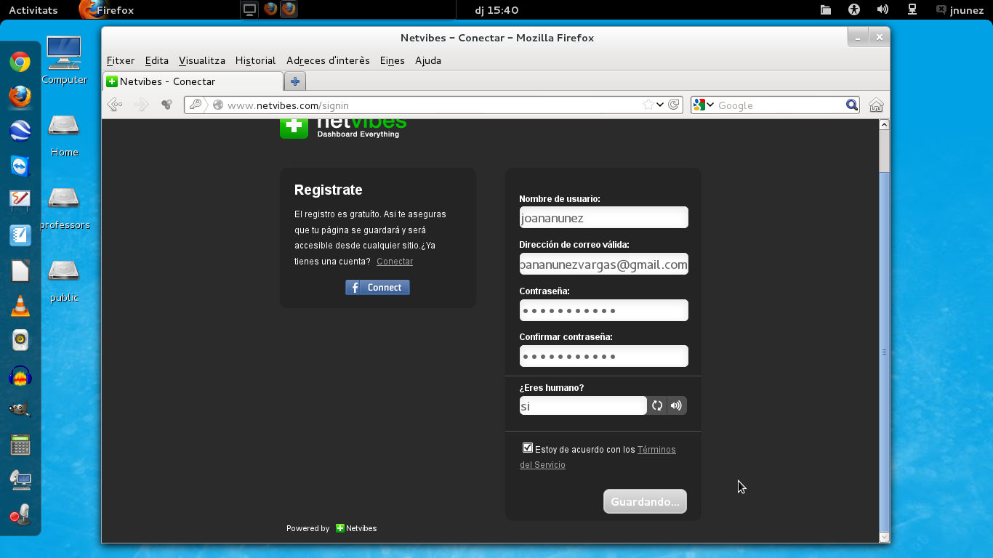Viewport: 993px width, 558px height.
Task: Open the Términos del Servicio link
Action: (x=598, y=457)
